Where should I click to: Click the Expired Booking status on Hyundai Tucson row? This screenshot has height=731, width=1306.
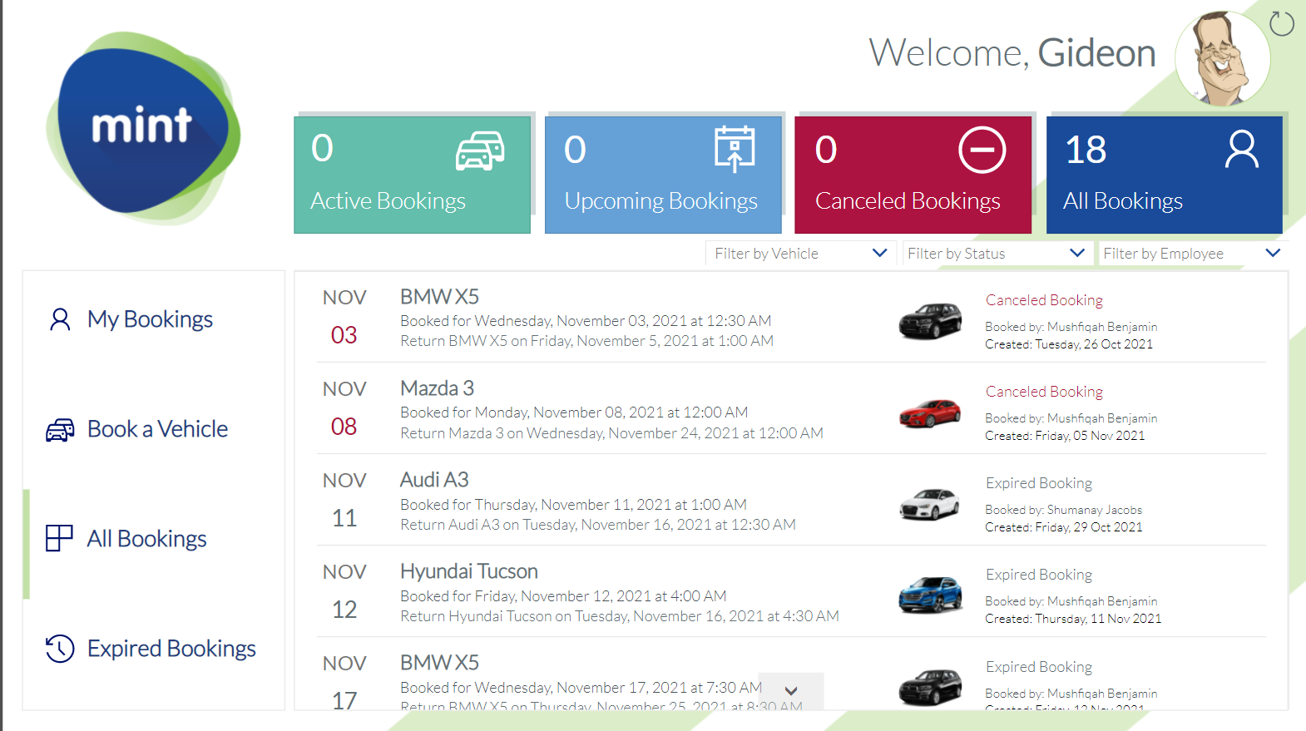point(1039,575)
